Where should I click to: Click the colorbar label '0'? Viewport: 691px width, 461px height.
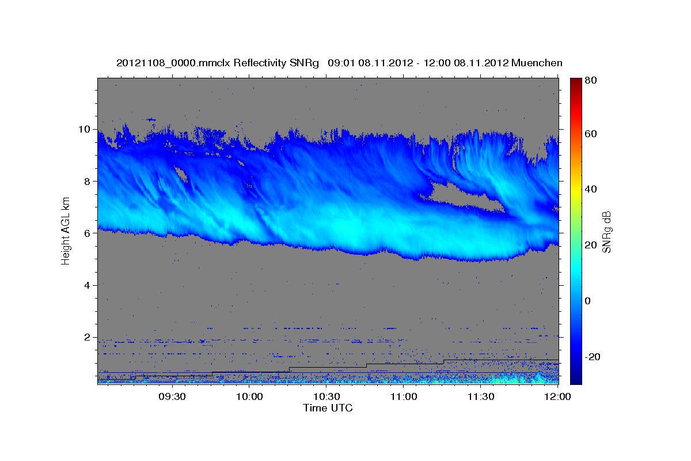click(x=587, y=301)
